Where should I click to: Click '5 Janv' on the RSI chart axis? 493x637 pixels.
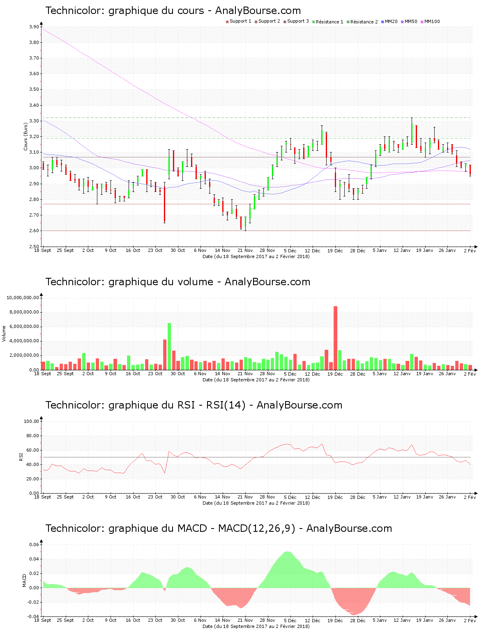click(x=380, y=497)
